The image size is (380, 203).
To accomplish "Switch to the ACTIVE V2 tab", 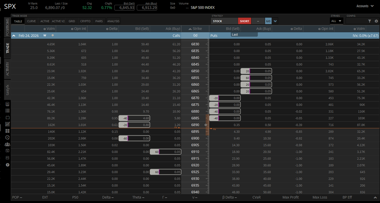I will click(58, 21).
